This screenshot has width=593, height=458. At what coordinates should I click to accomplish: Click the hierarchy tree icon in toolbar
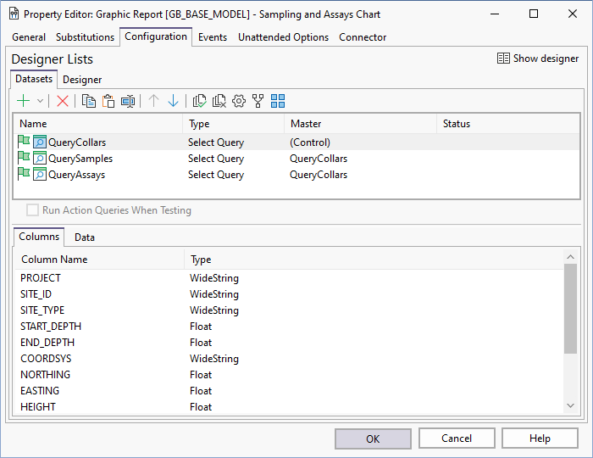coord(258,101)
